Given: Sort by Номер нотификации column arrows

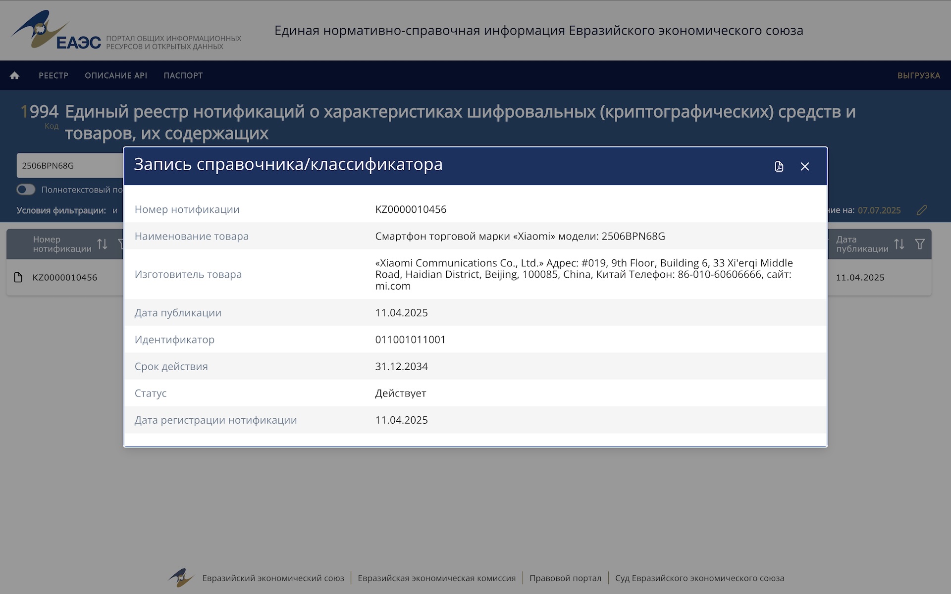Looking at the screenshot, I should (102, 244).
